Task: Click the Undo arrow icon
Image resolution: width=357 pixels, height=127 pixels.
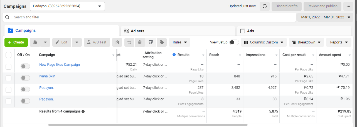Action: [129, 42]
